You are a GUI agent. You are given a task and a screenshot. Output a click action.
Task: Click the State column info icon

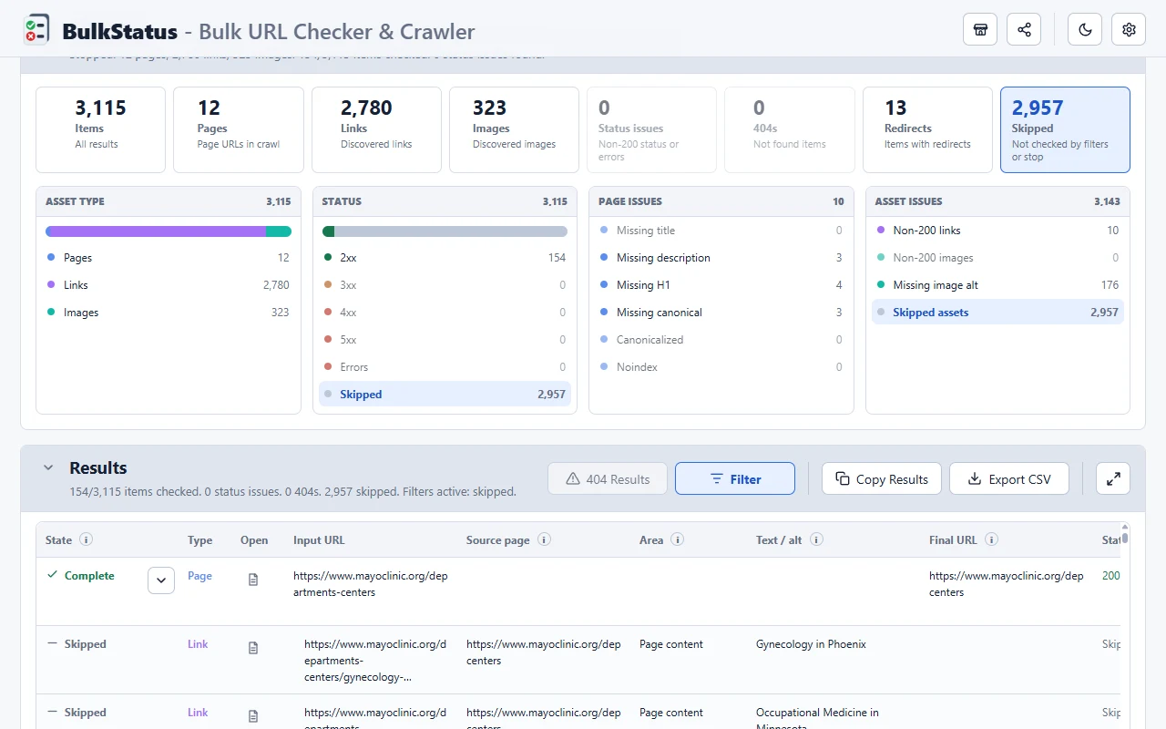pyautogui.click(x=86, y=539)
